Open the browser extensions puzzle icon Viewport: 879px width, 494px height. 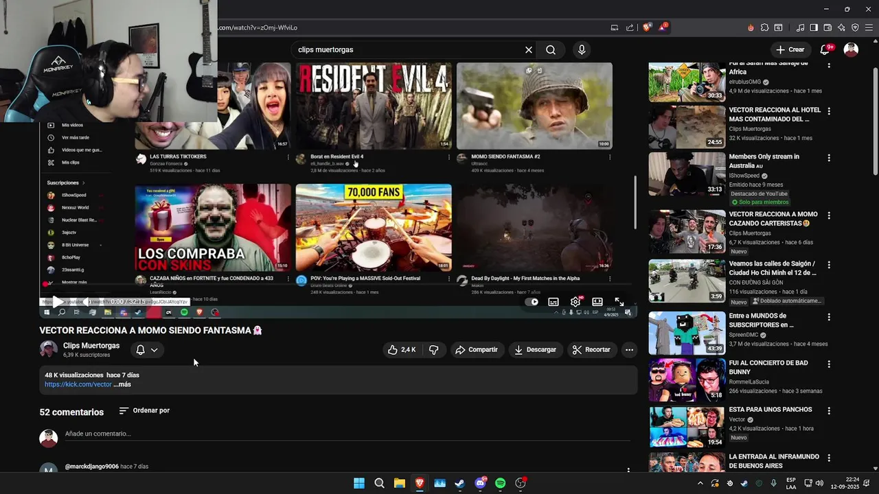coord(764,27)
